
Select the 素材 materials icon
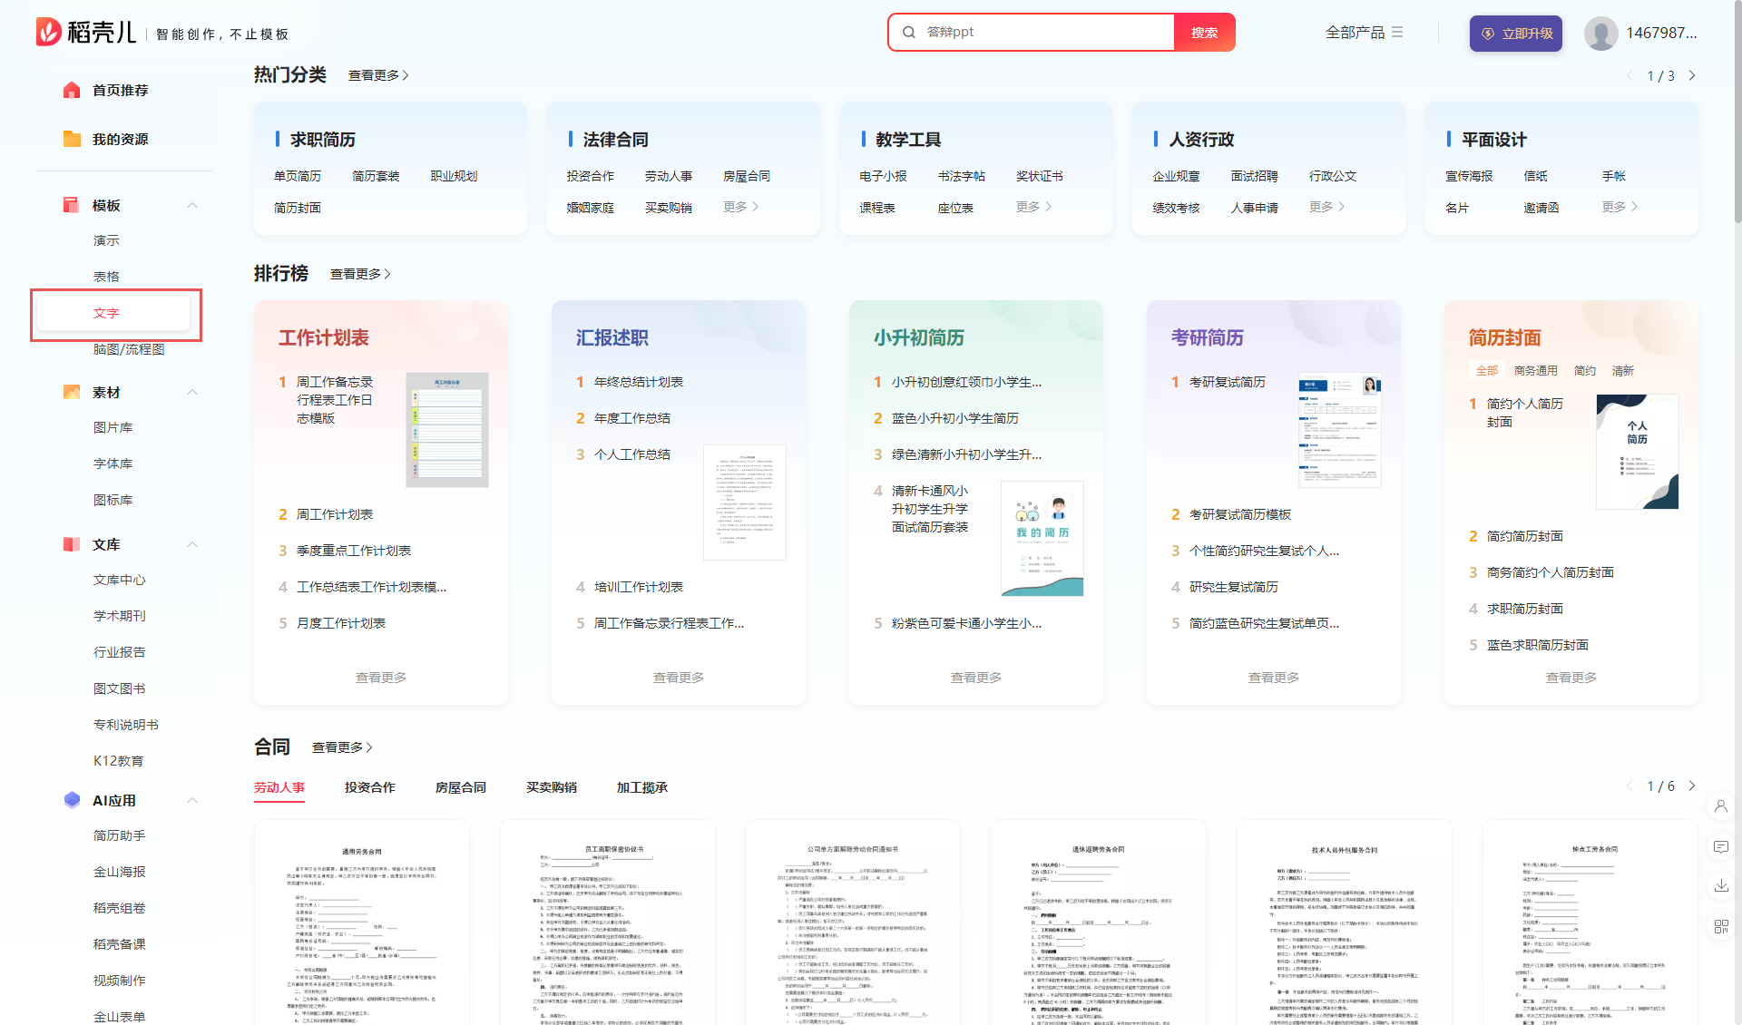point(72,392)
